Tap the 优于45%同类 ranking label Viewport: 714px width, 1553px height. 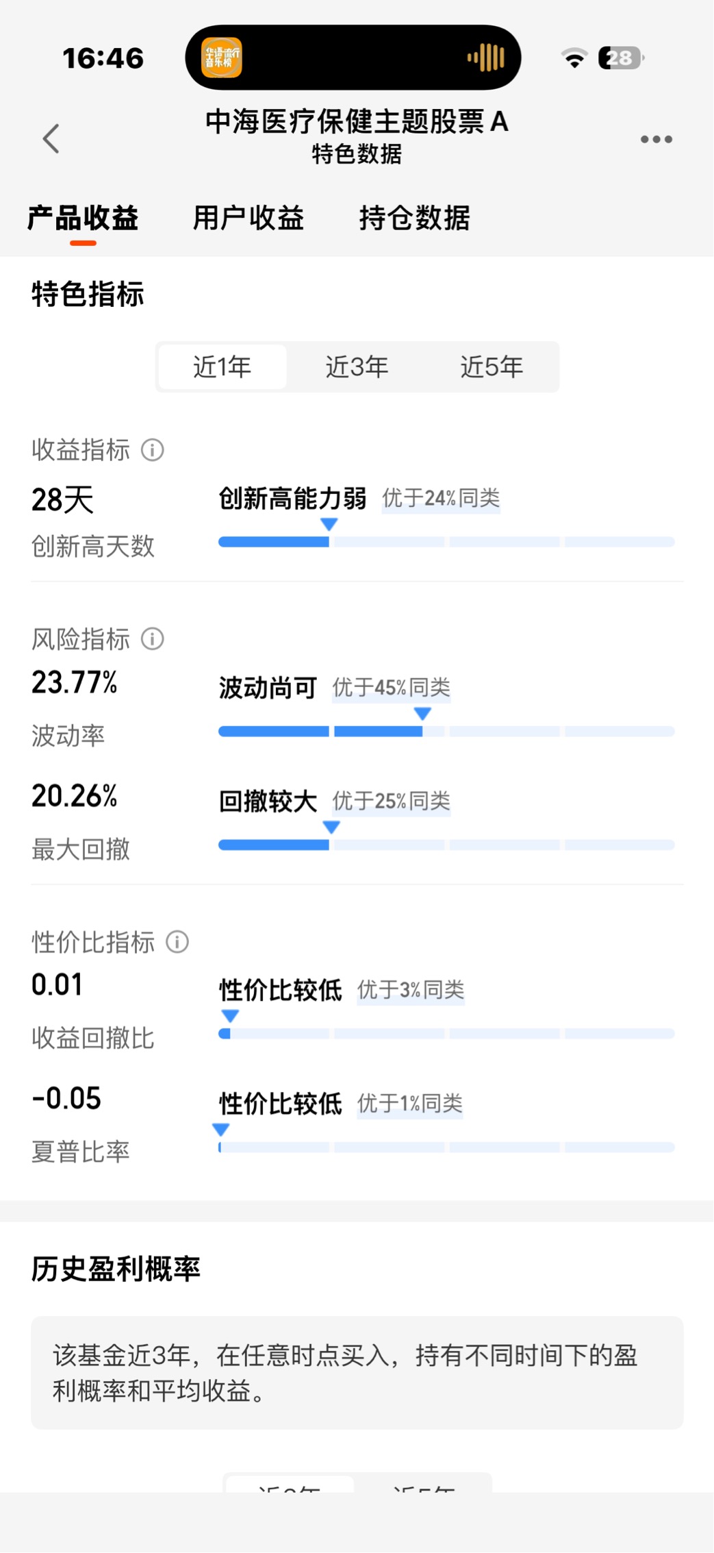[x=392, y=687]
